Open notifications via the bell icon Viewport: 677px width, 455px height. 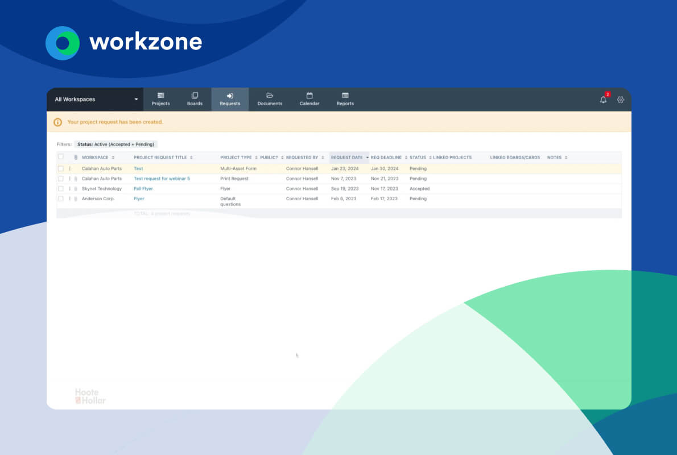tap(603, 100)
